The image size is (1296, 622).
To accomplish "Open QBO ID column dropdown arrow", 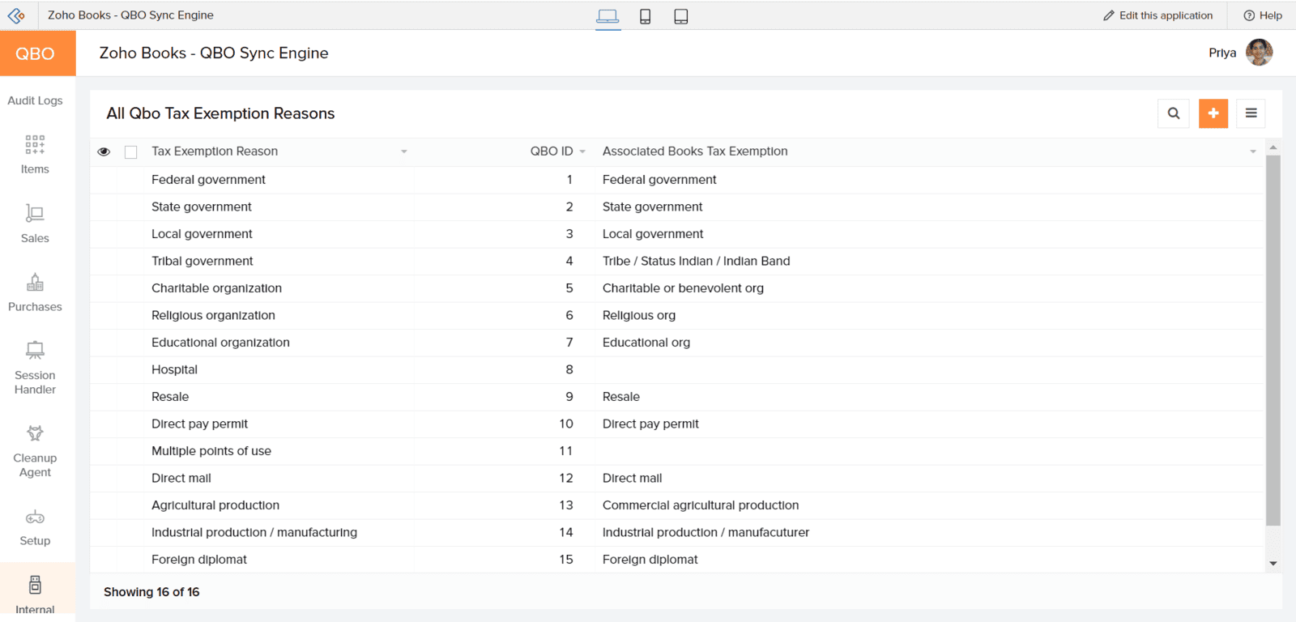I will (582, 151).
